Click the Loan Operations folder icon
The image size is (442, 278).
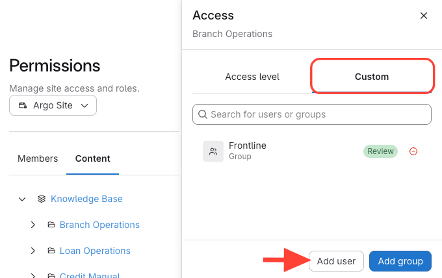[51, 251]
